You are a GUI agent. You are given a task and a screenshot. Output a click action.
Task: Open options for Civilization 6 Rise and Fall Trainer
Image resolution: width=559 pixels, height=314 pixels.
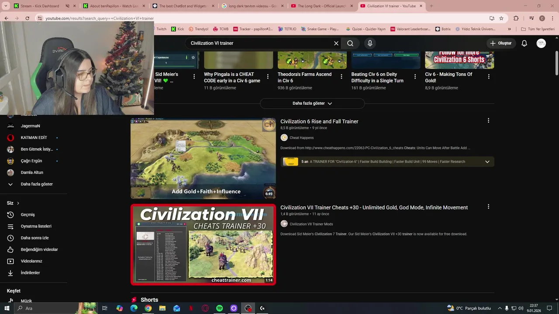click(488, 121)
